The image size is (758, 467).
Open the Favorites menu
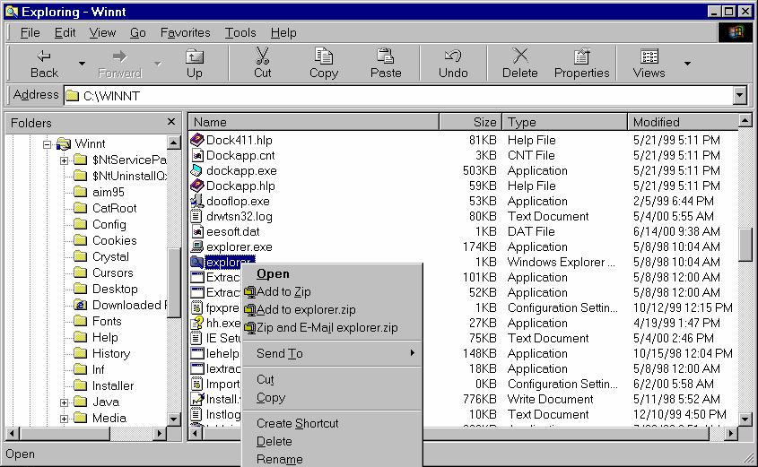[185, 33]
